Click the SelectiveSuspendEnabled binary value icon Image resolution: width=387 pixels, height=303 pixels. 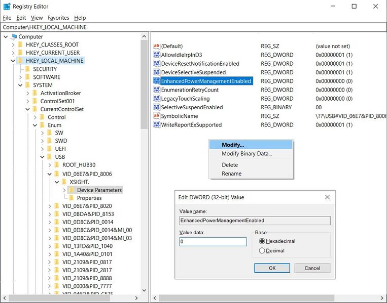(x=157, y=107)
